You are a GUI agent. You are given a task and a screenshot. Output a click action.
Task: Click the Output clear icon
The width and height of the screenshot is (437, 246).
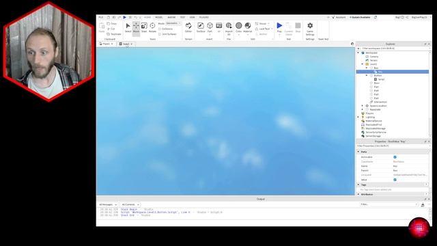tap(423, 205)
